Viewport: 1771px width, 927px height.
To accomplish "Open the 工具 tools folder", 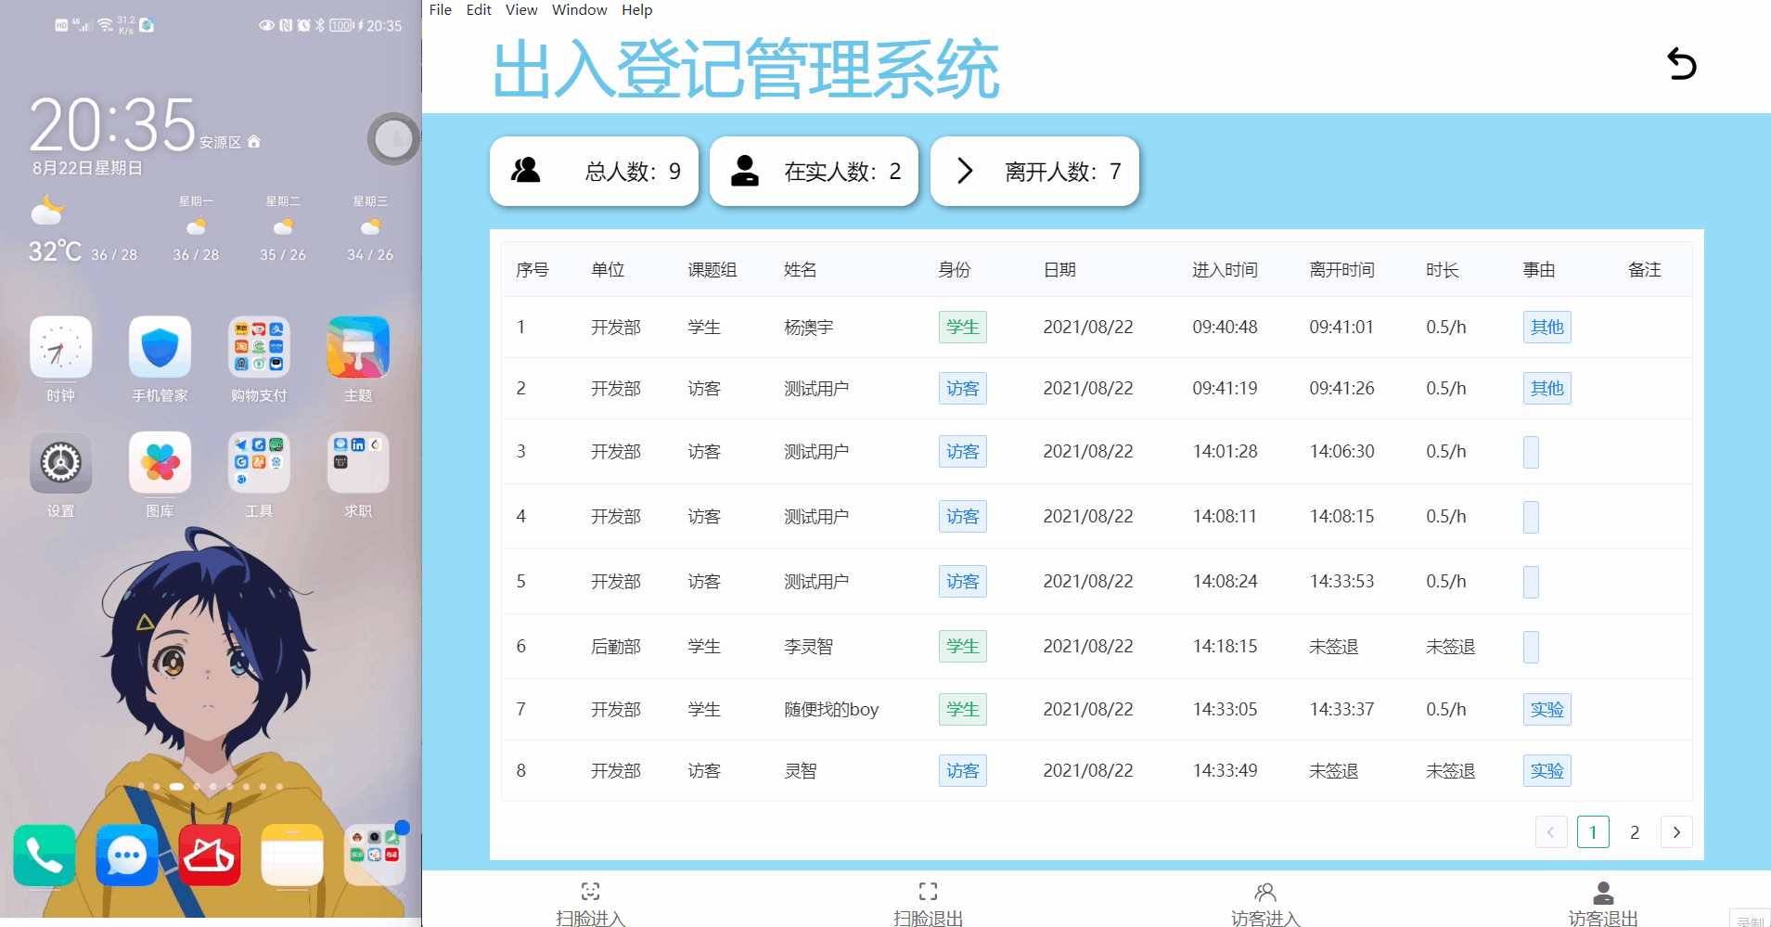I will 259,463.
